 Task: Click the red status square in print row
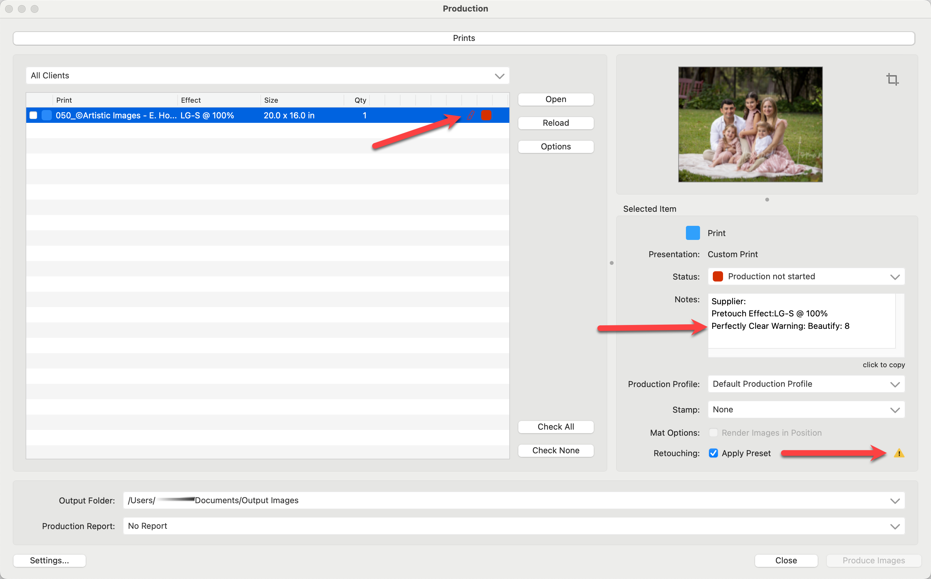coord(486,115)
